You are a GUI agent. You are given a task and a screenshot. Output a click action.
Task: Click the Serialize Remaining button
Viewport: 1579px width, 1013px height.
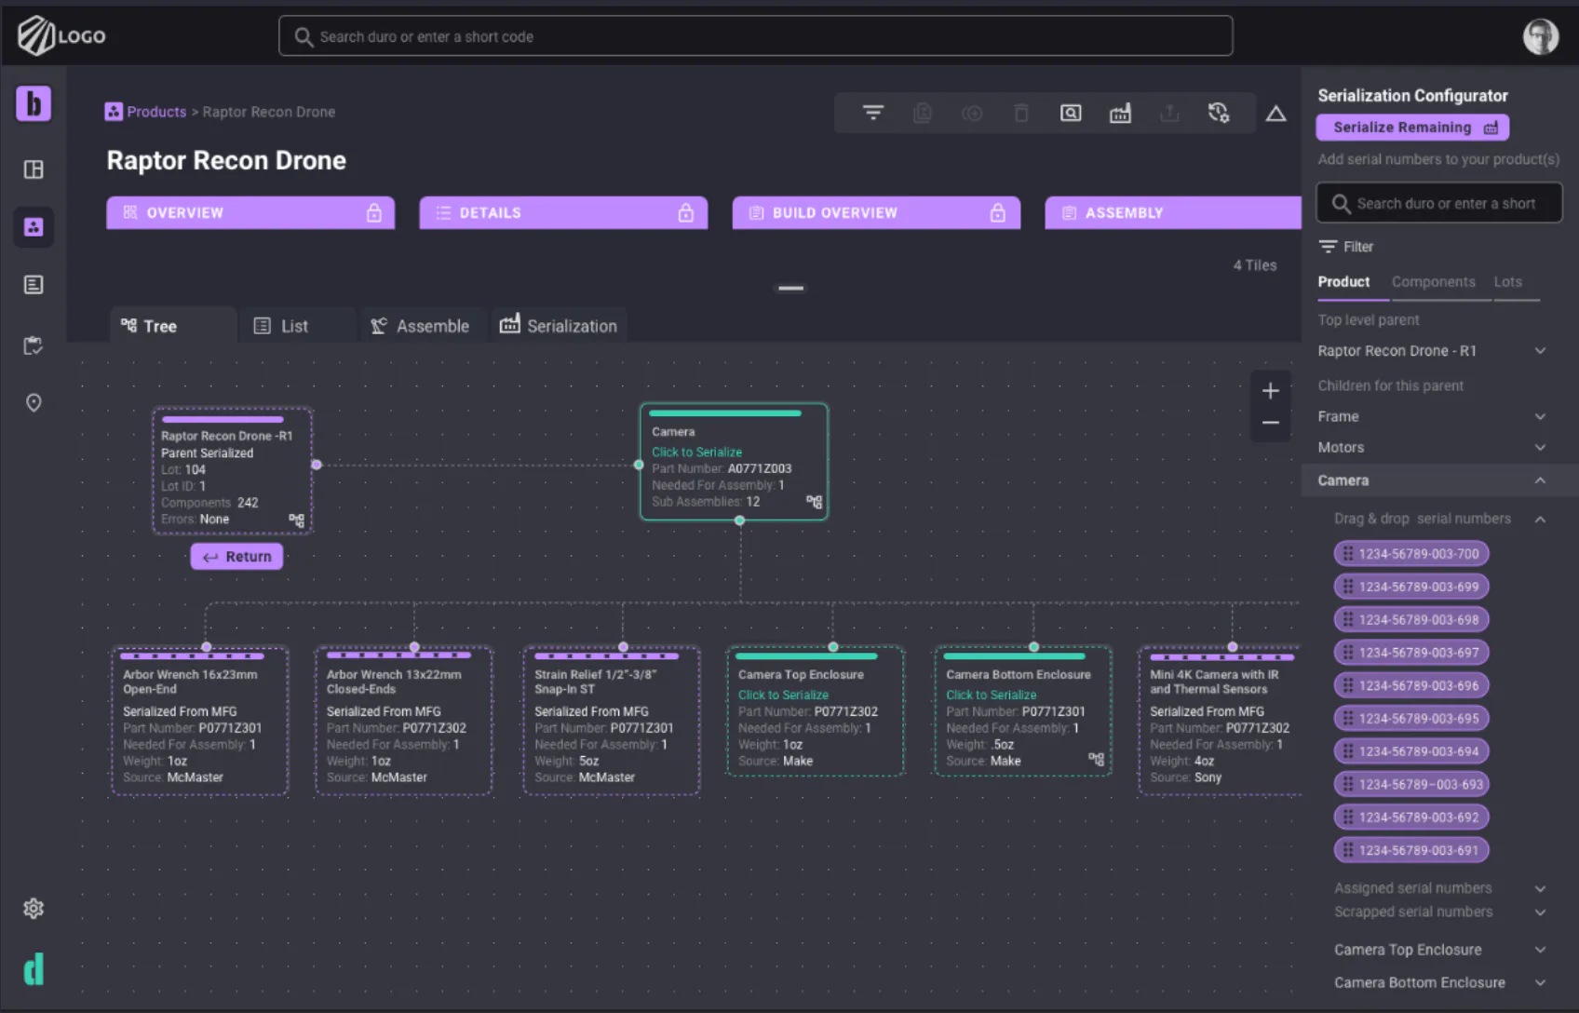coord(1411,127)
